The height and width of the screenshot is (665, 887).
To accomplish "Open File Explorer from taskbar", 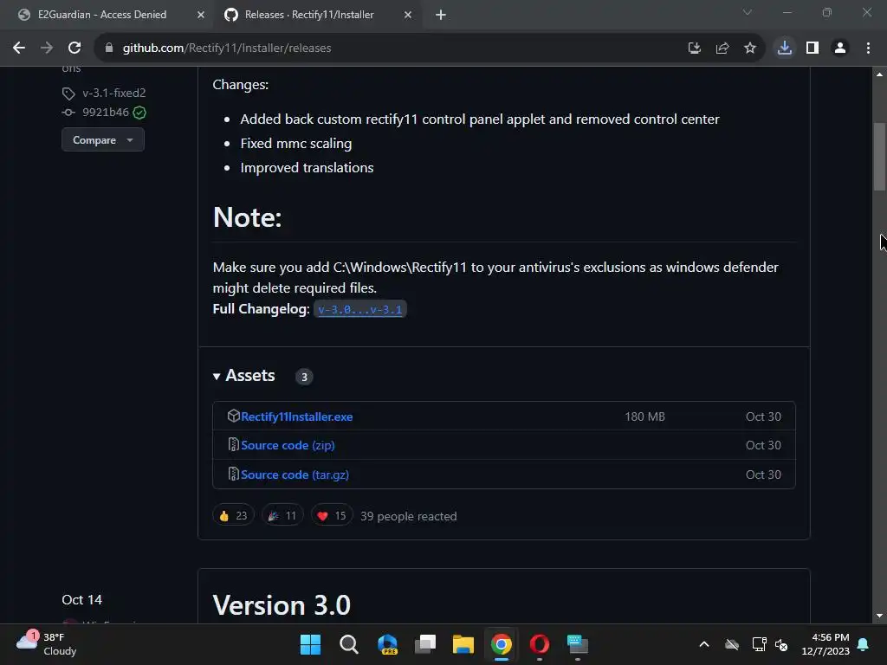I will coord(463,644).
